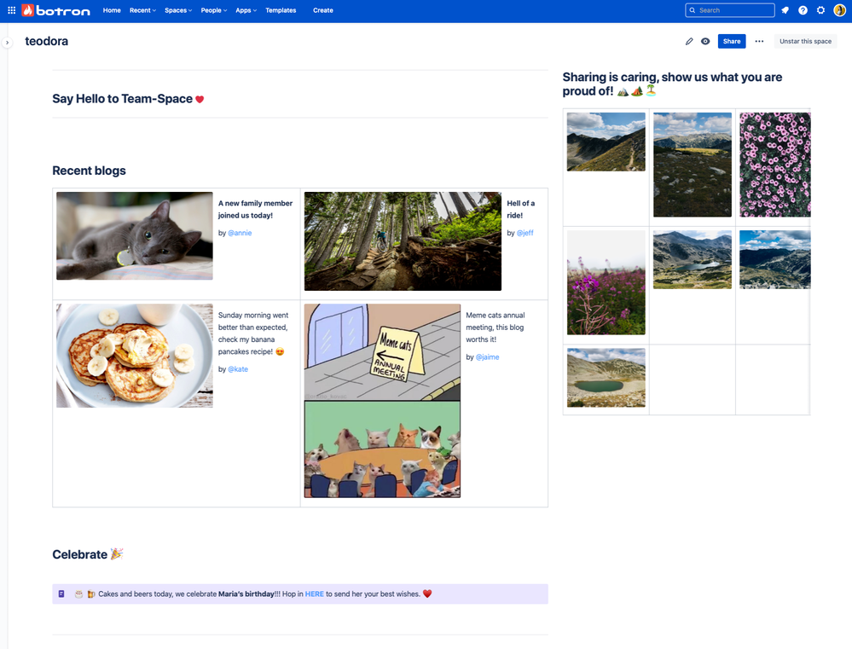The image size is (852, 649).
Task: Open the Help question mark icon
Action: [803, 10]
